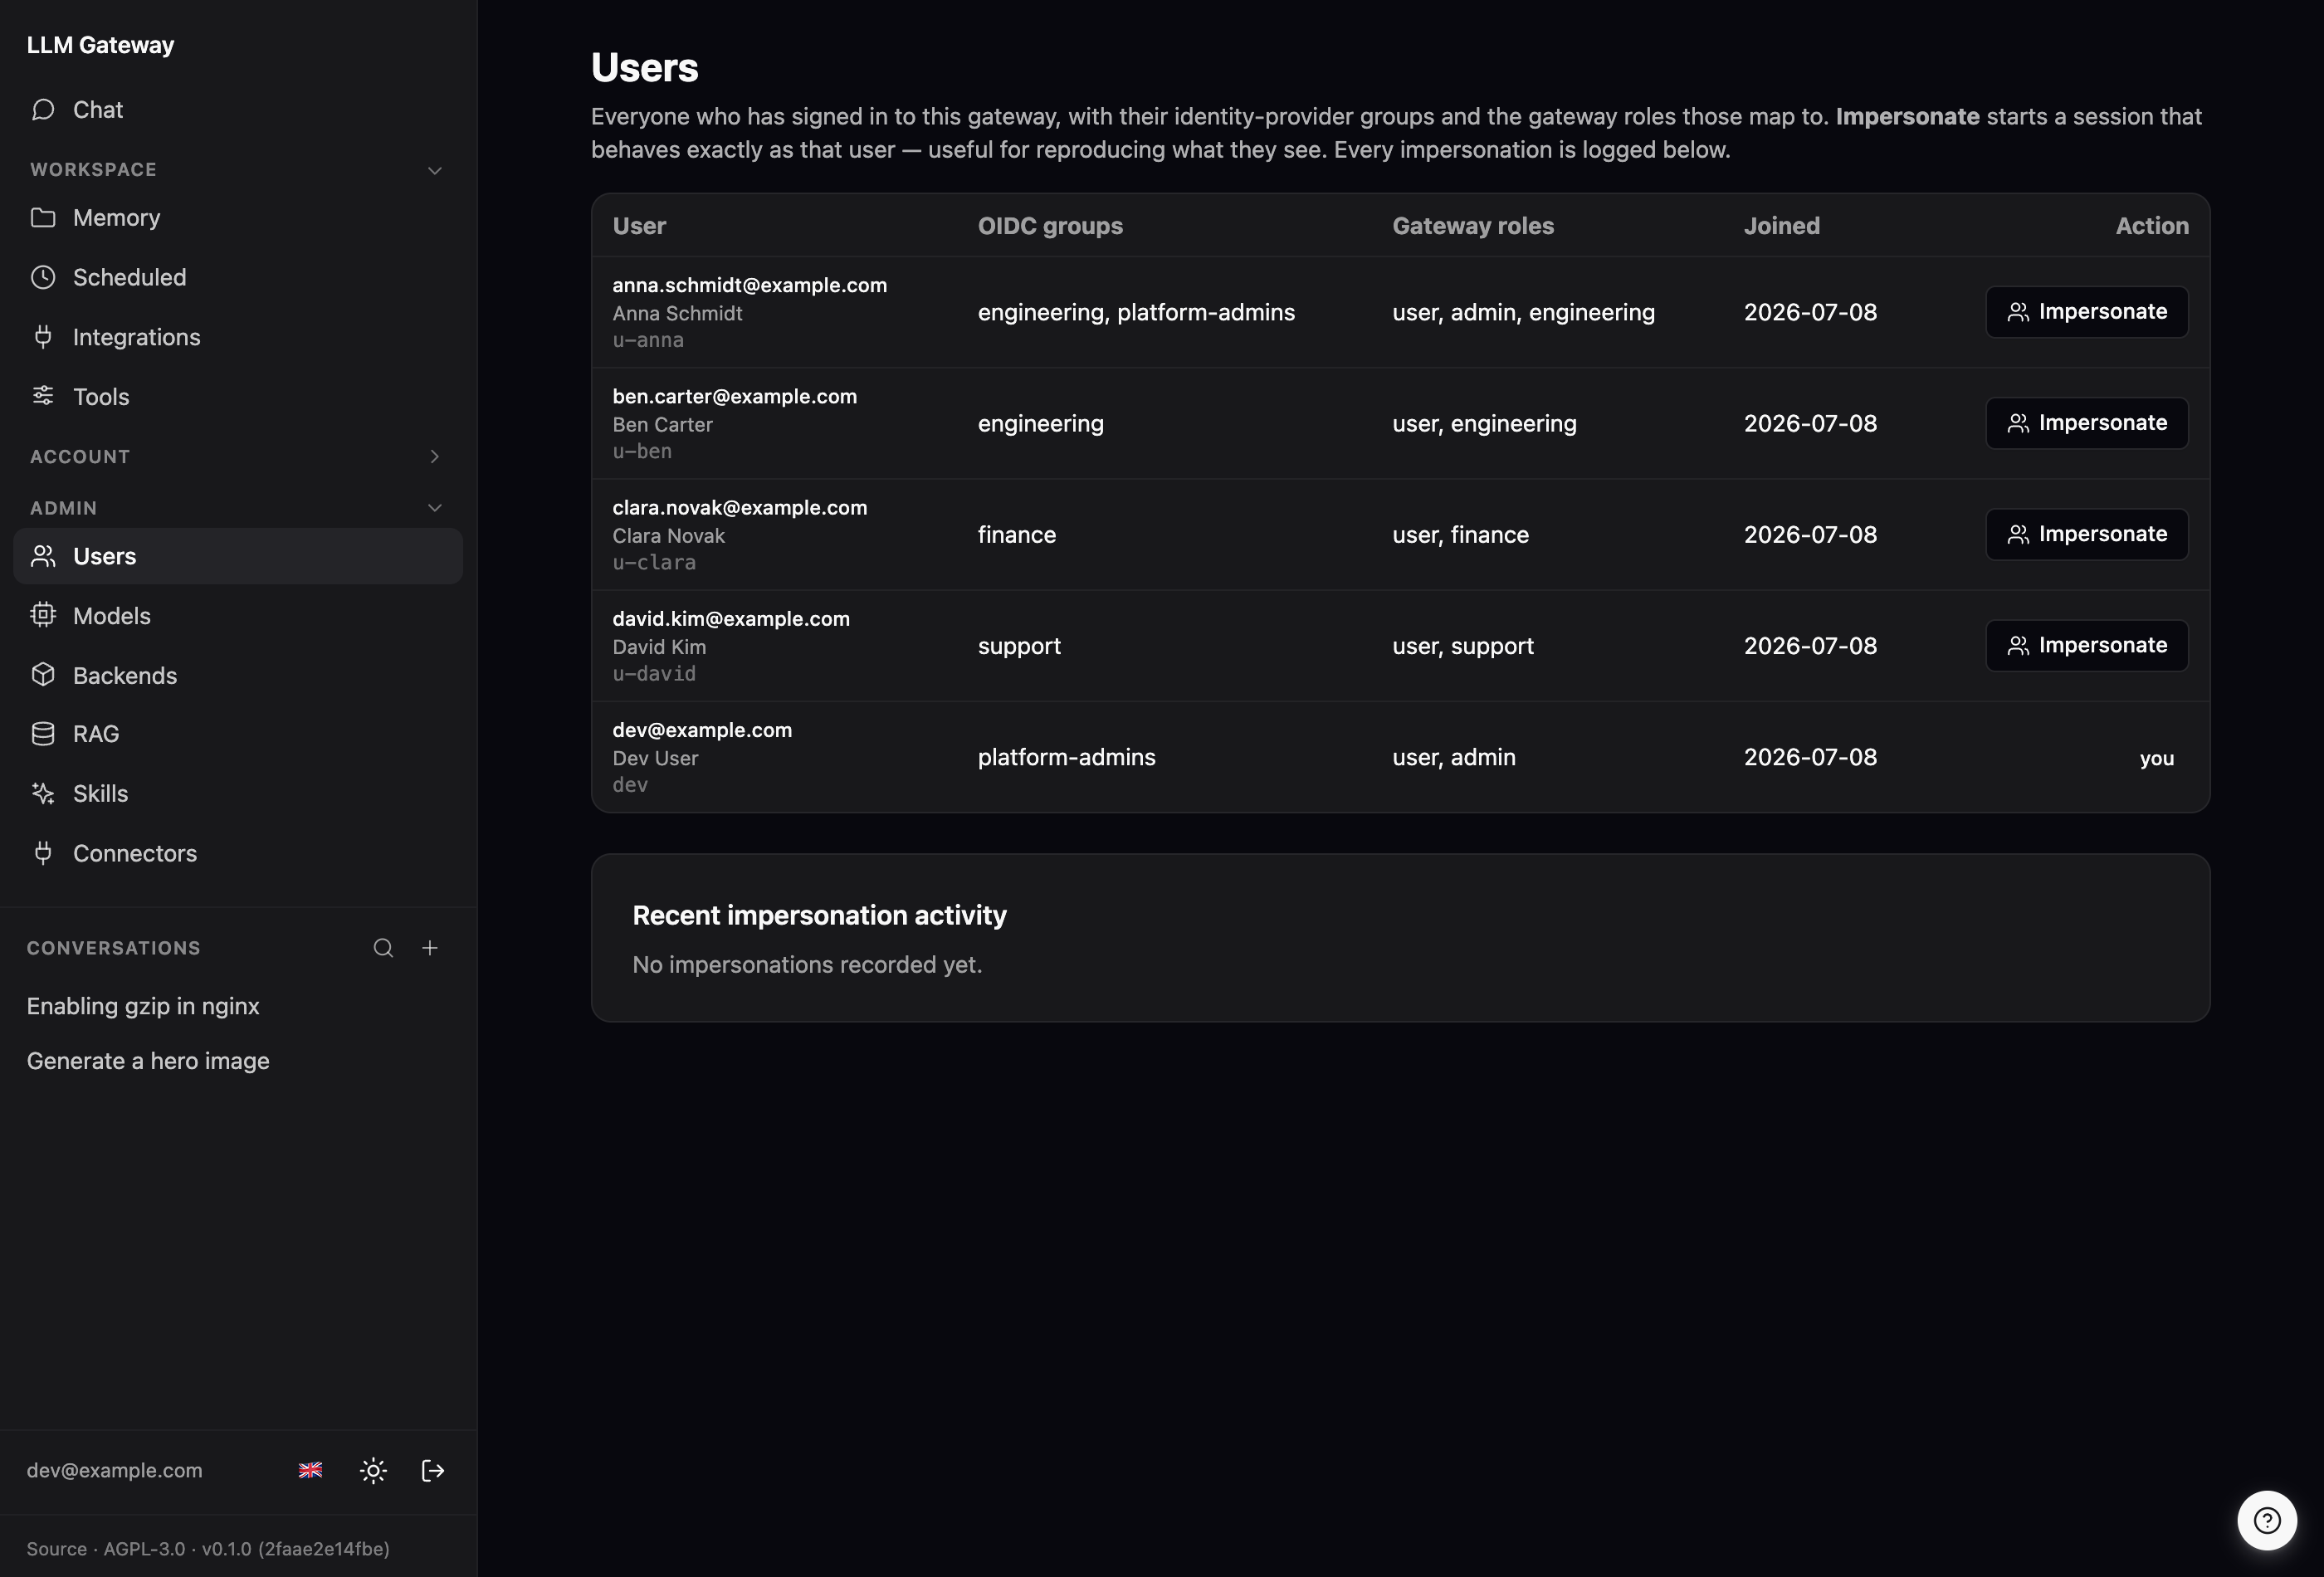
Task: Collapse the Workspace section chevron
Action: coord(435,170)
